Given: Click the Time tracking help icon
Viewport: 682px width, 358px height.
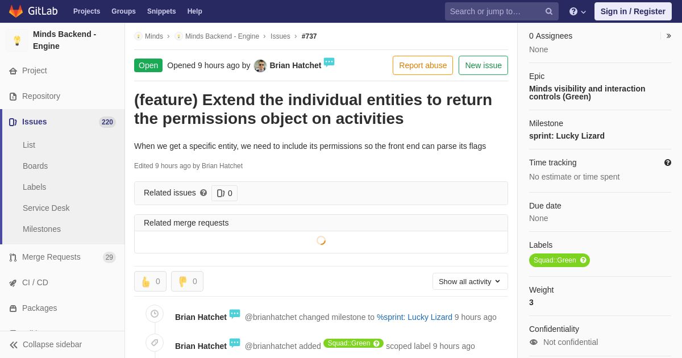Looking at the screenshot, I should pos(667,163).
